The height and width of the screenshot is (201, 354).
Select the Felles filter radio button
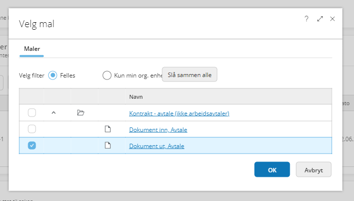coord(52,76)
